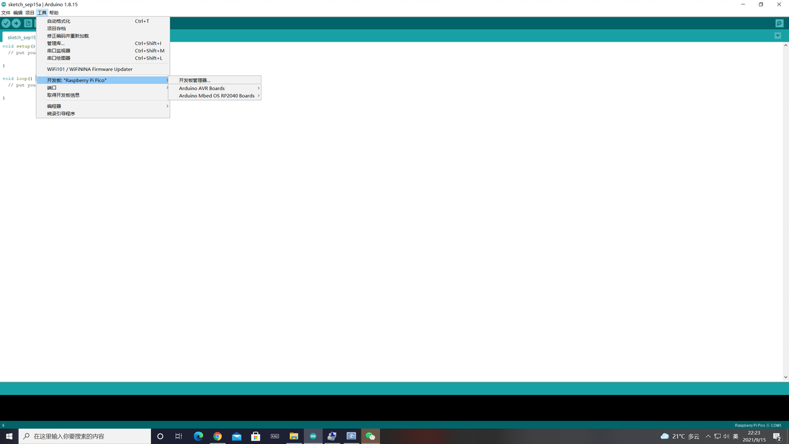The width and height of the screenshot is (789, 444).
Task: Click the Upload arrow toolbar button
Action: click(x=16, y=23)
